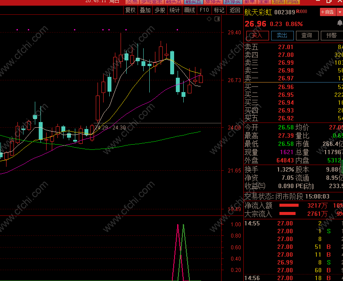Click the trade row with volume 60 B

(293, 271)
